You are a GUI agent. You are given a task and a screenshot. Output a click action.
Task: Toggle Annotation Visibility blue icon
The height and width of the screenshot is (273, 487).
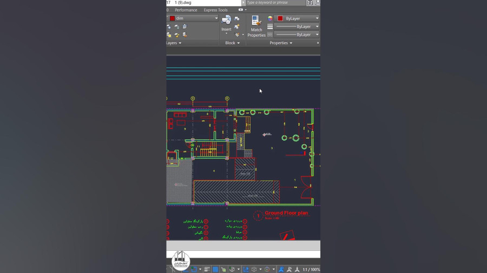point(281,270)
